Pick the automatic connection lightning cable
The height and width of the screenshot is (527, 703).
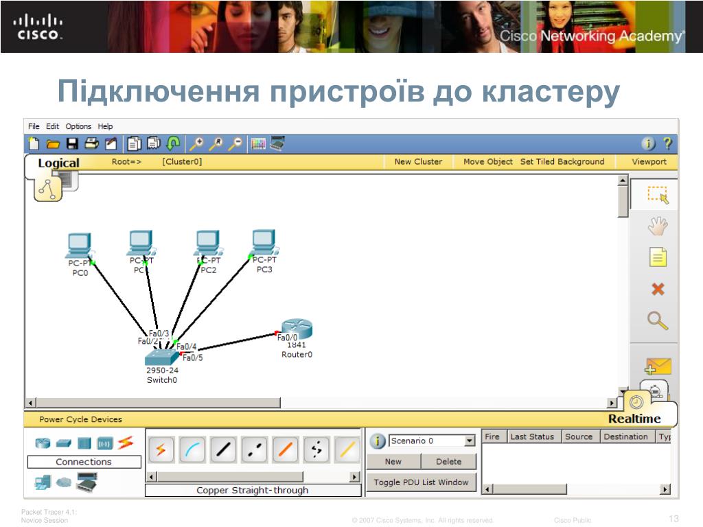[161, 449]
